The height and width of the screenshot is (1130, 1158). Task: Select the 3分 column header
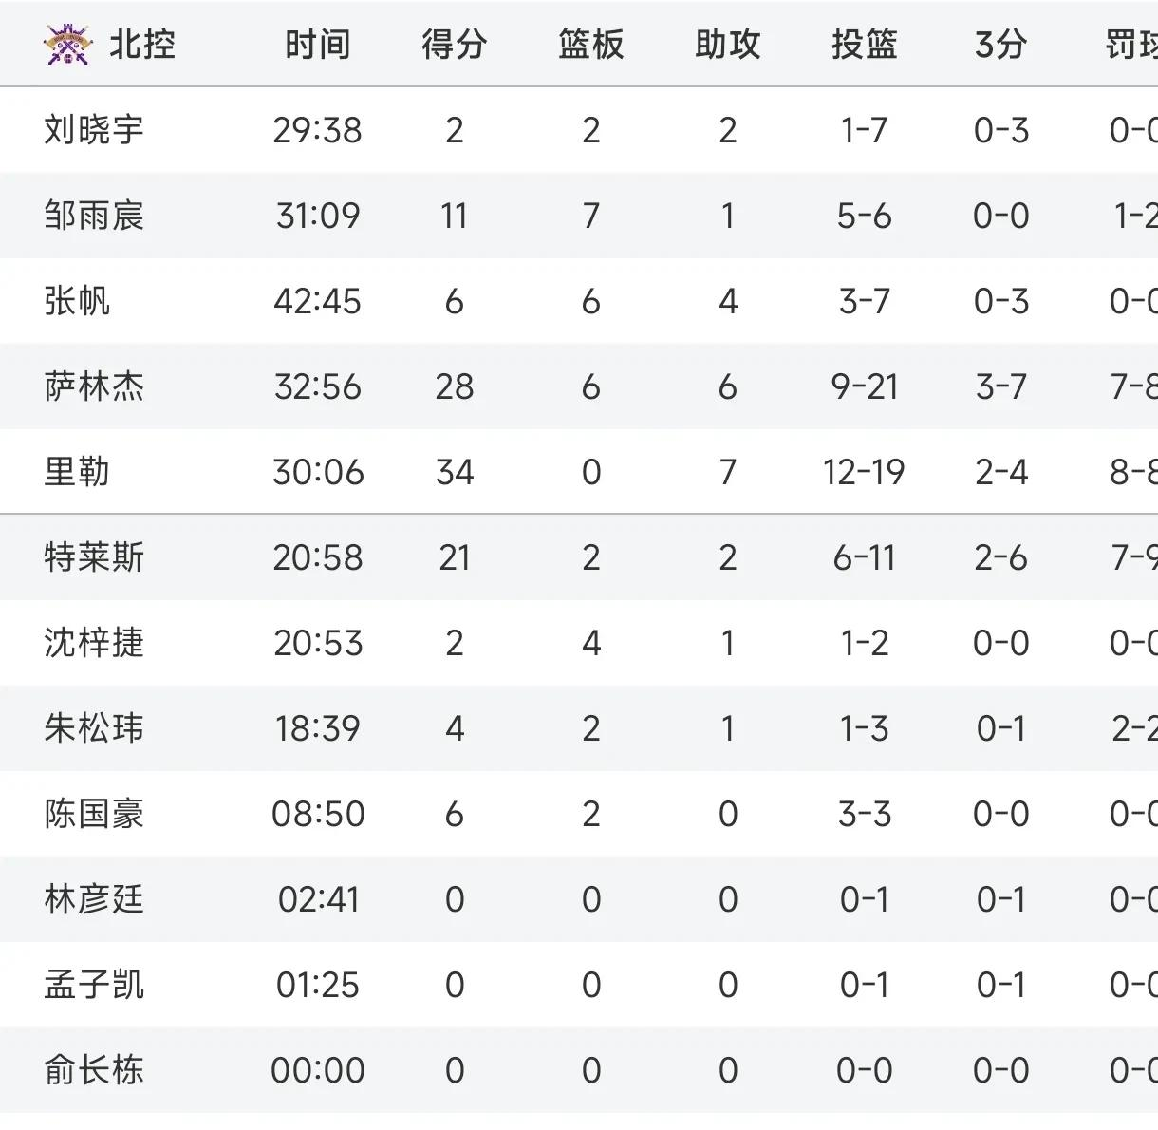[1000, 45]
